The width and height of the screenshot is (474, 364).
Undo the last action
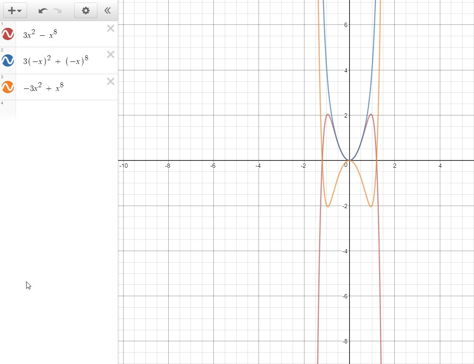tap(43, 11)
